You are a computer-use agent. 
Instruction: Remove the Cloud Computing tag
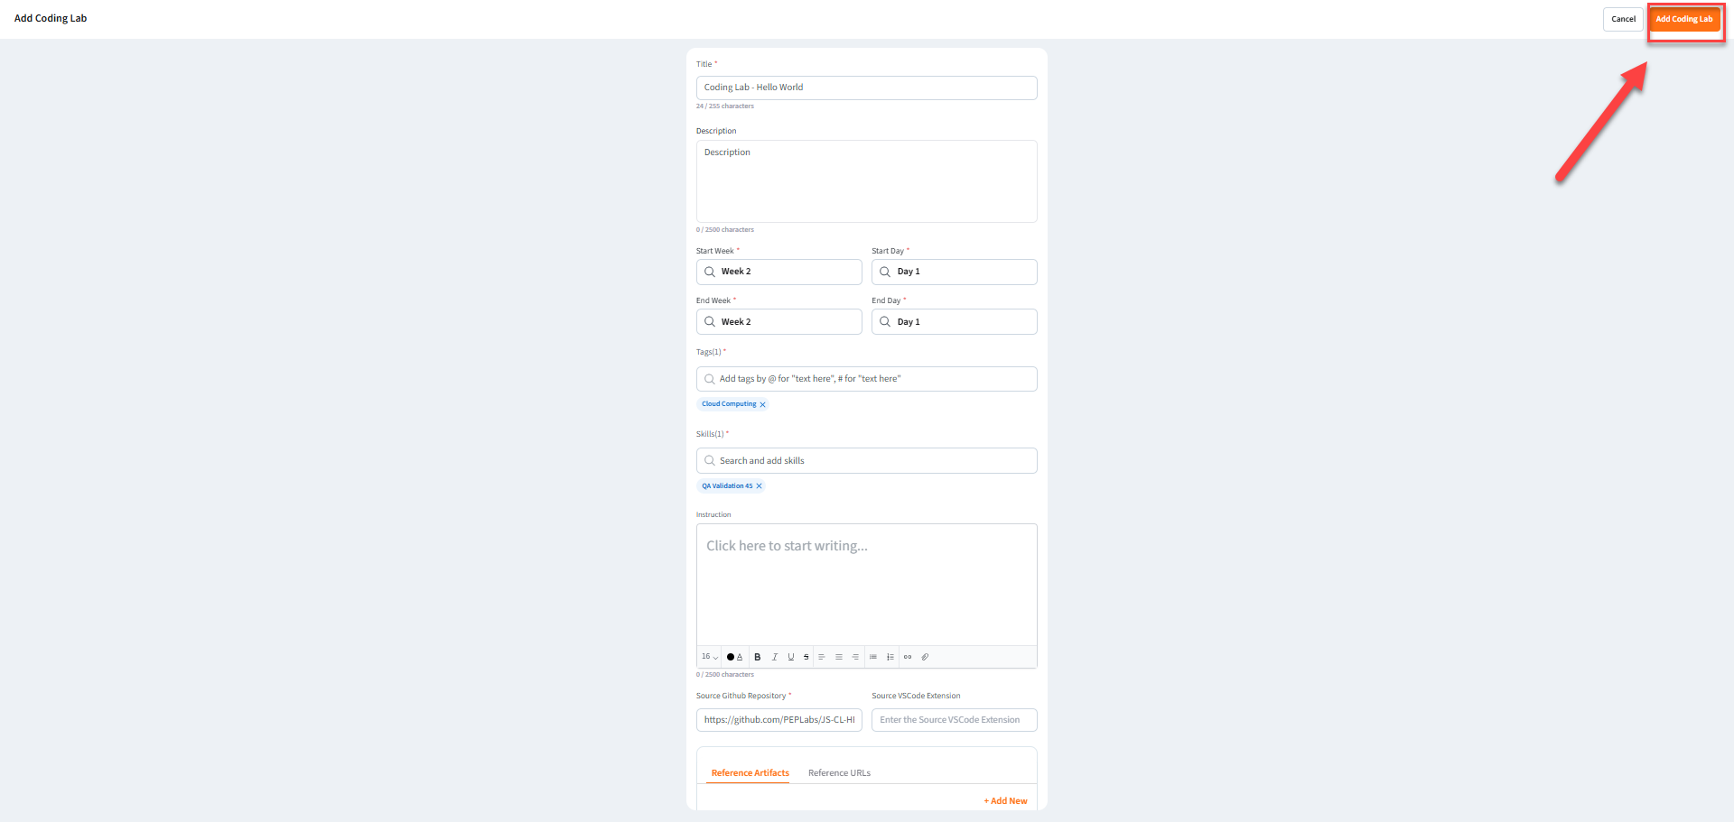point(762,404)
